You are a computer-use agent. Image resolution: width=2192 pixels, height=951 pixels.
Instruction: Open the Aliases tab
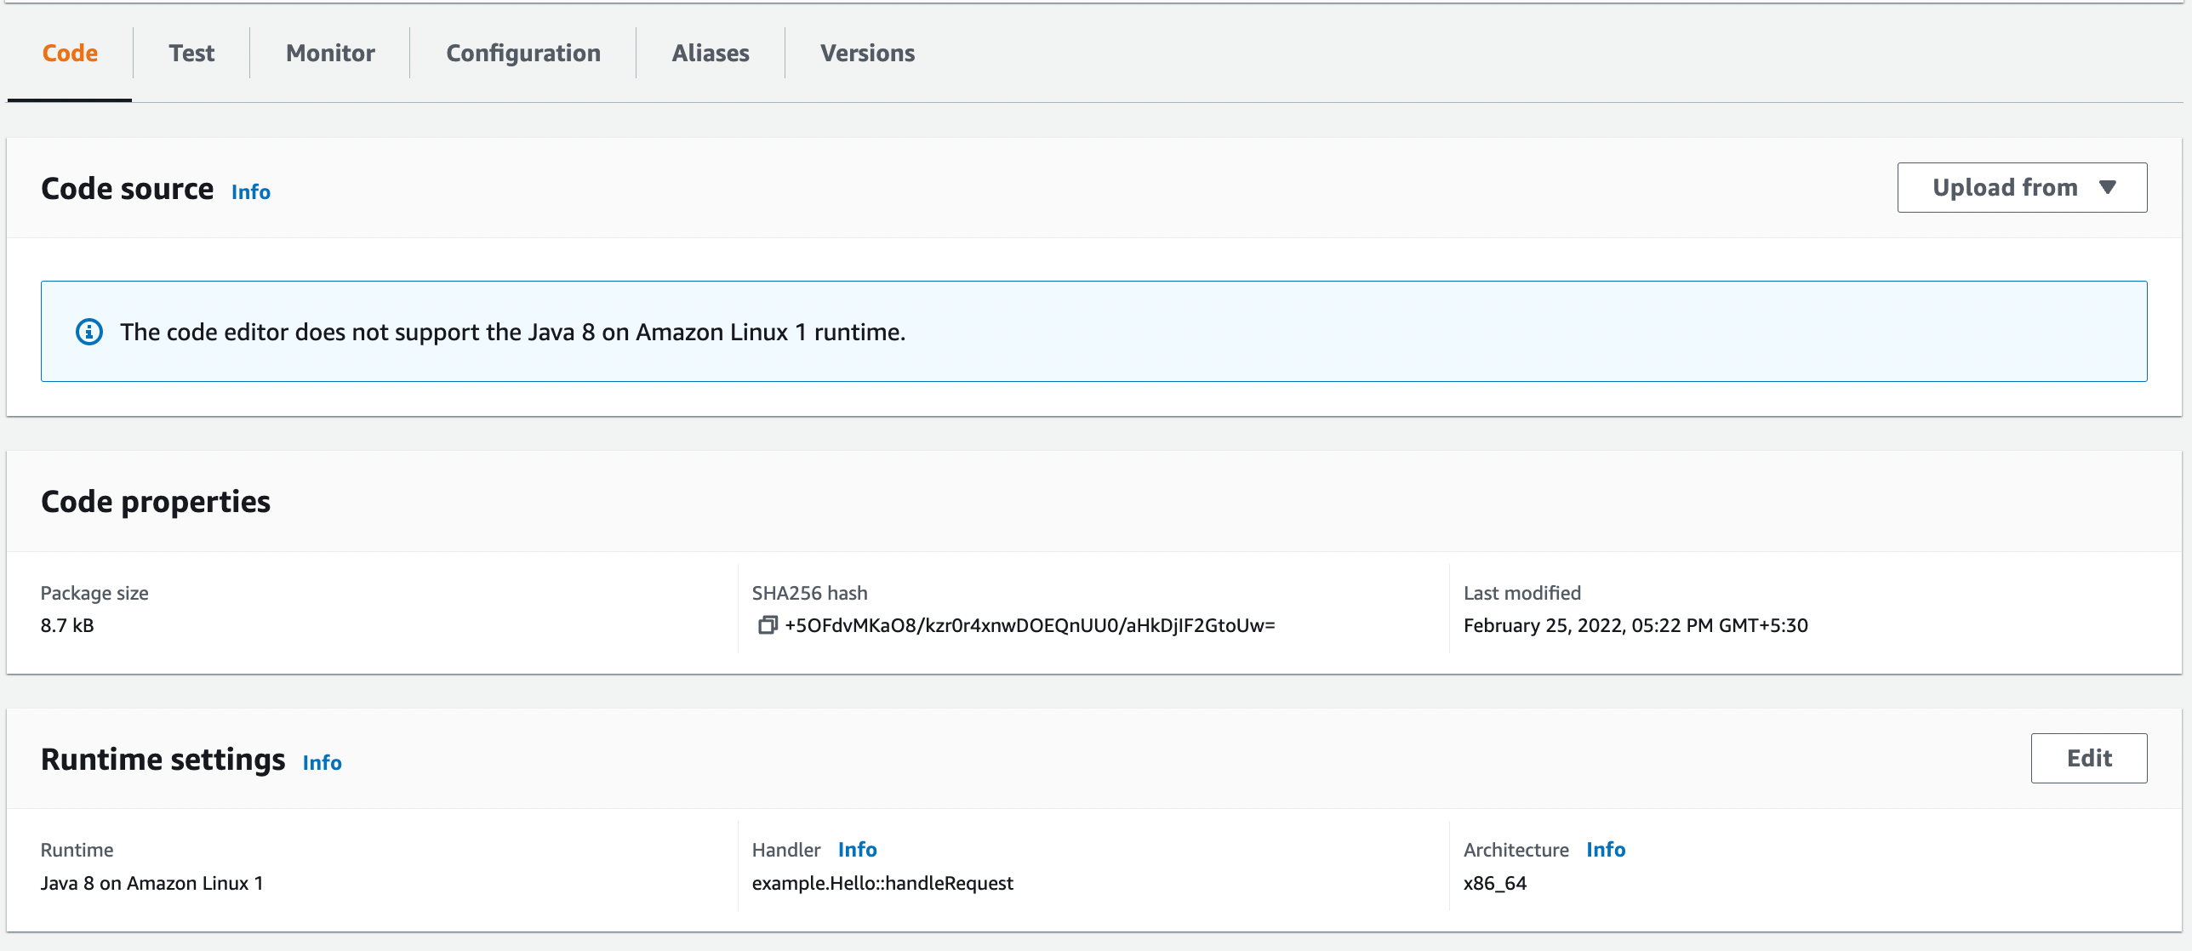coord(711,52)
